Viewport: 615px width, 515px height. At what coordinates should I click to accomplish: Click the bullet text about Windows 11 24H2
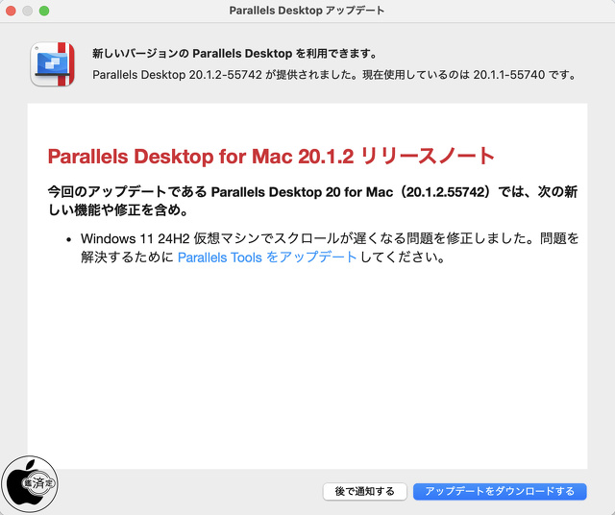330,248
